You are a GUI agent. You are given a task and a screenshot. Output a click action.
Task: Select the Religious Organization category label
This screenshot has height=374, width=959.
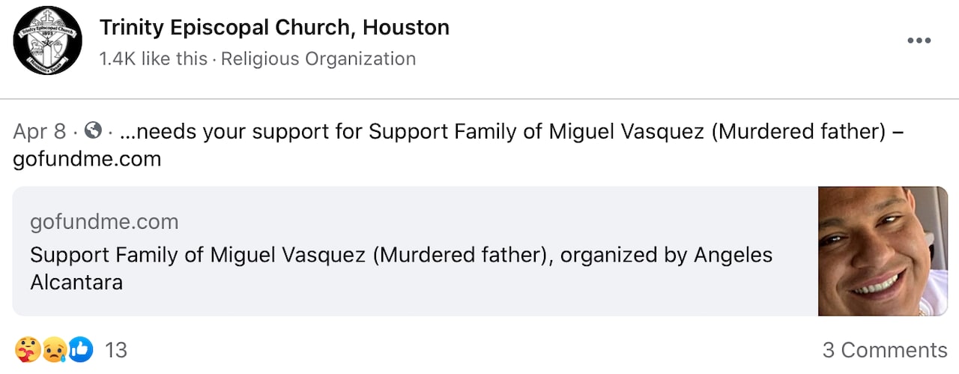[318, 58]
